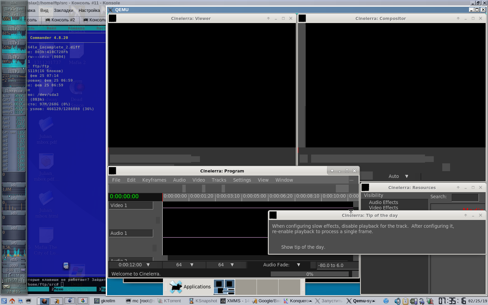Open Edit menu in Cinelerra Program
The image size is (488, 305).
(131, 180)
